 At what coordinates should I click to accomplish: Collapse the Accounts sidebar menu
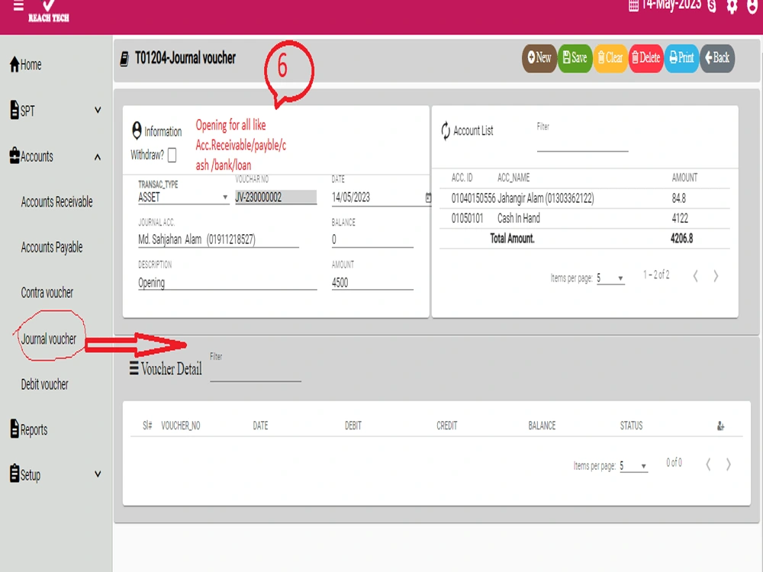coord(56,156)
